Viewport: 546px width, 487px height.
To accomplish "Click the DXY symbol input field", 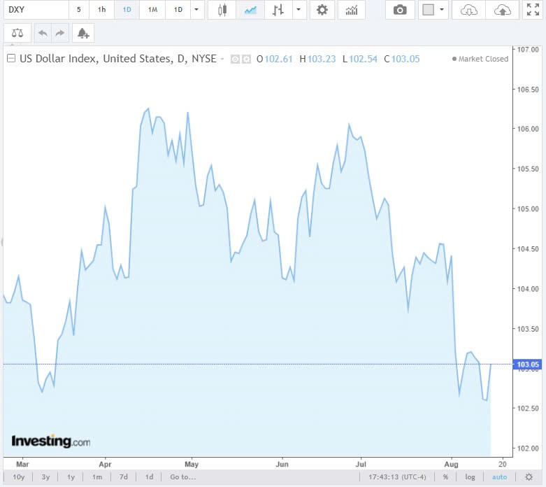I will [35, 10].
